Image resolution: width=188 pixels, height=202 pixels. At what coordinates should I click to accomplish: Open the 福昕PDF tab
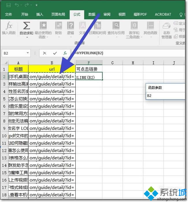click(x=140, y=14)
